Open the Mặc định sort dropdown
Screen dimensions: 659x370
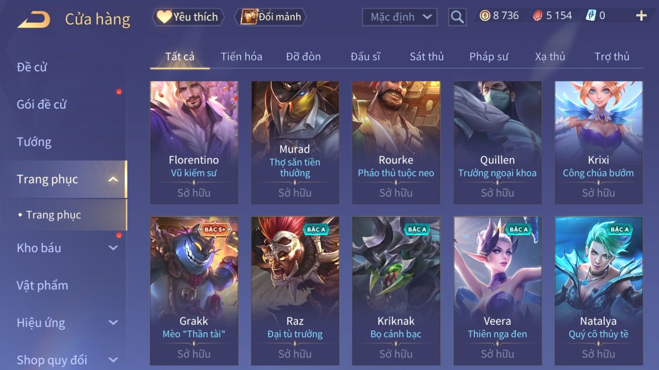(400, 17)
